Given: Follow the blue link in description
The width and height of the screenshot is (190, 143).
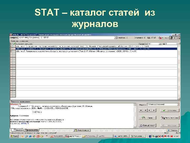Looking at the screenshot, I should (x=25, y=123).
